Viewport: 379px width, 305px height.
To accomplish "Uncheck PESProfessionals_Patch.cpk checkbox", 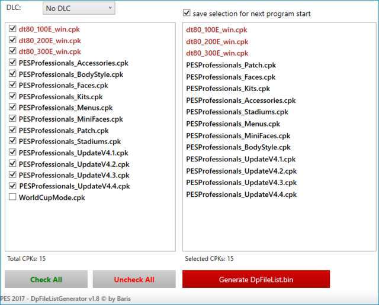I will [x=12, y=129].
